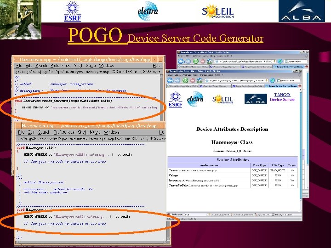Open Macro menu in lower NEdit window
Image resolution: width=331 pixels, height=248 pixels.
pos(95,132)
